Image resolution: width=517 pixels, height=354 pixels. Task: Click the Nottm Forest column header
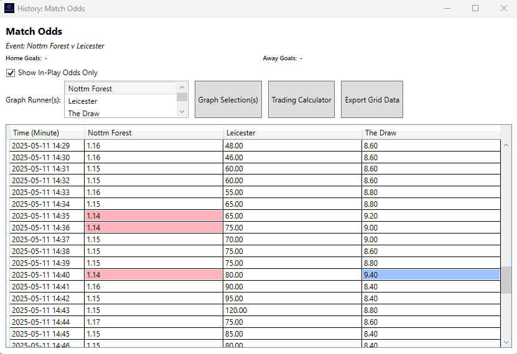(x=154, y=133)
